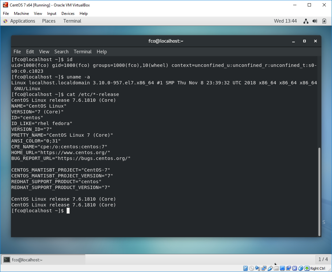
Task: Click the network adapters status icon
Action: 264,268
